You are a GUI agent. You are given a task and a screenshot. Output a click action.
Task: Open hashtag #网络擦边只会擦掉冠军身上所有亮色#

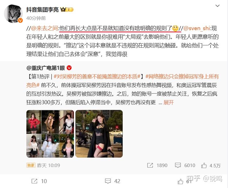coord(122,81)
